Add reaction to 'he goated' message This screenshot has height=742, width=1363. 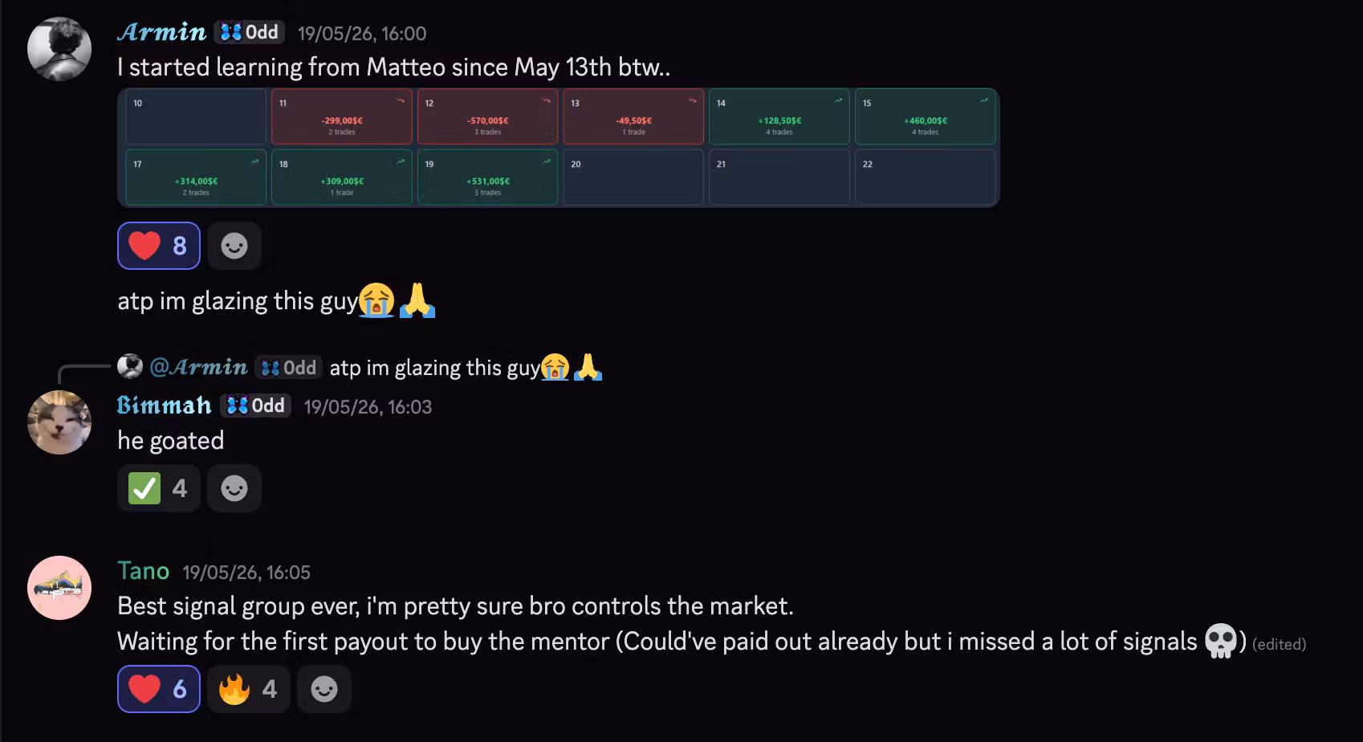click(x=234, y=488)
